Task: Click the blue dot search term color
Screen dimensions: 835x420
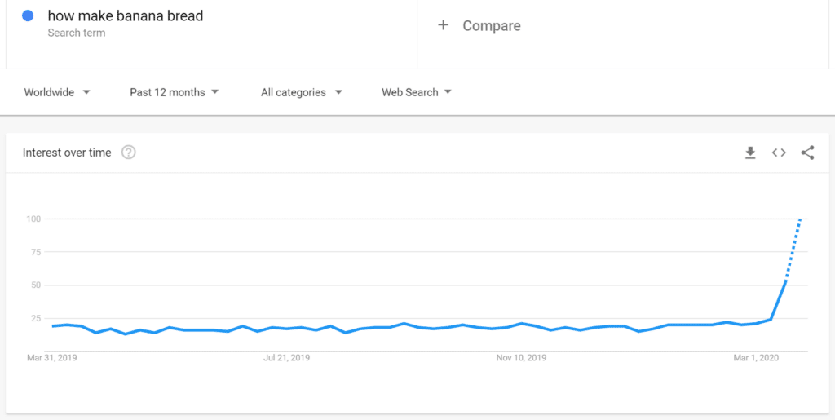Action: (x=29, y=16)
